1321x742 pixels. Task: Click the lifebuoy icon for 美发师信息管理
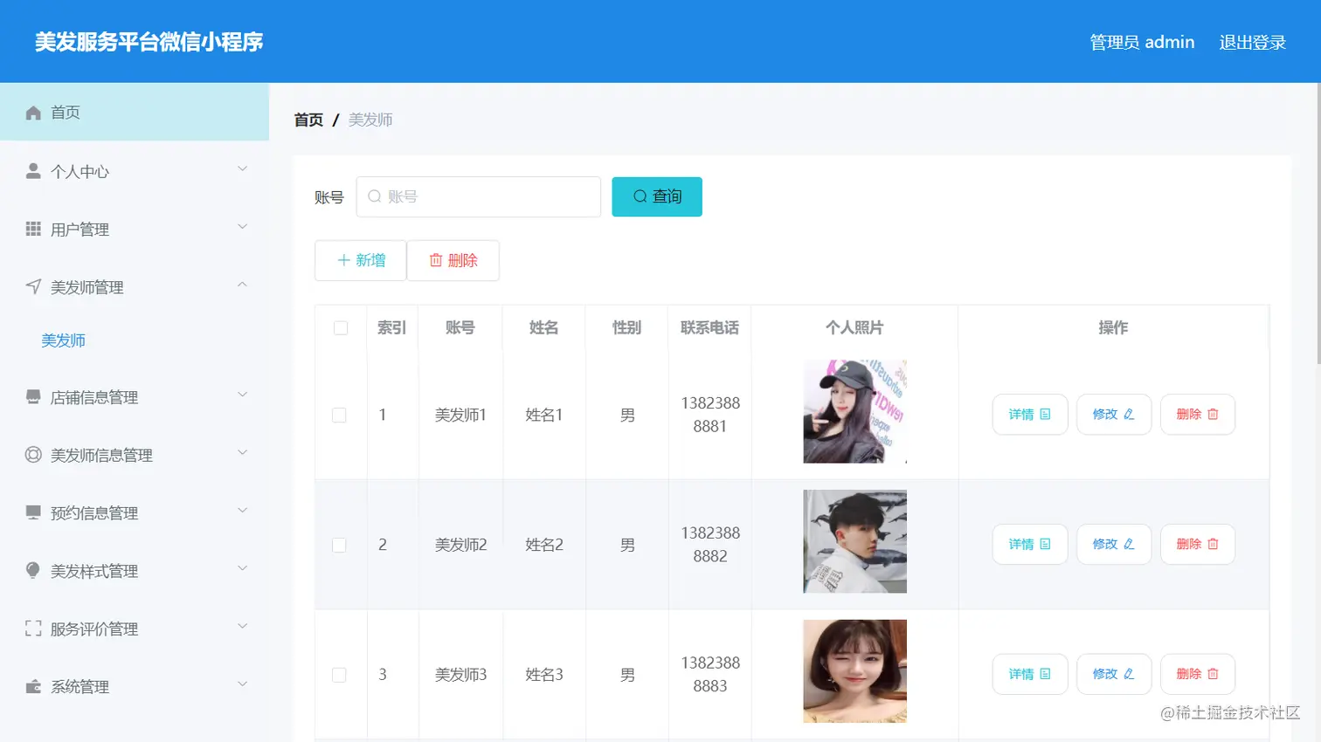(x=33, y=455)
